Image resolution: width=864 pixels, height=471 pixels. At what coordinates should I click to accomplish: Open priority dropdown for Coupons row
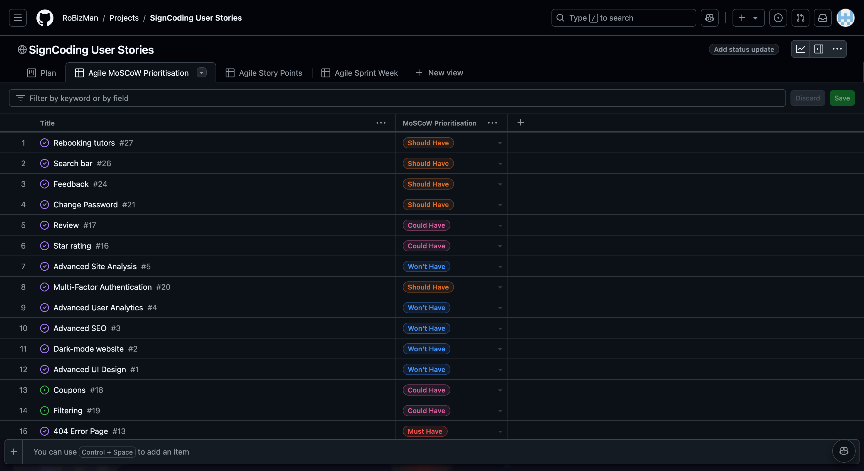point(500,390)
